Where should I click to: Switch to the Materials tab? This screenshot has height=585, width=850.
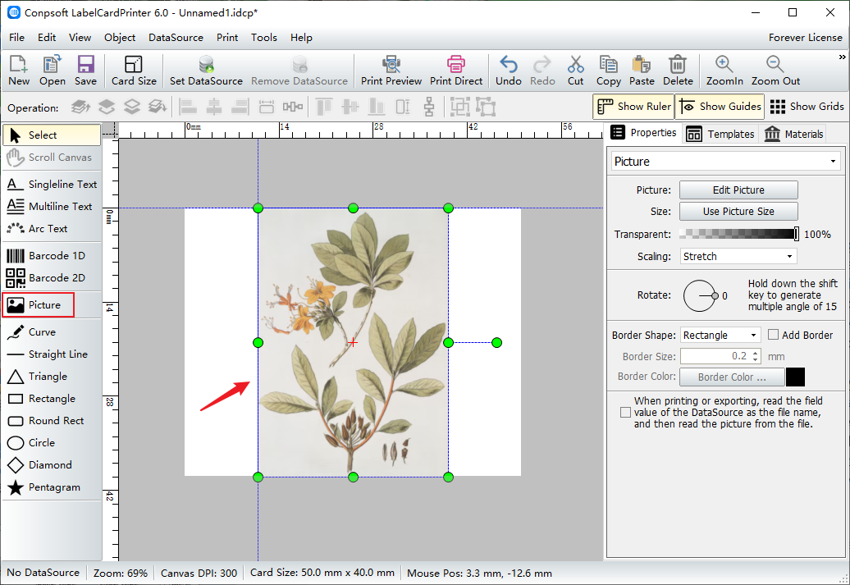point(793,134)
